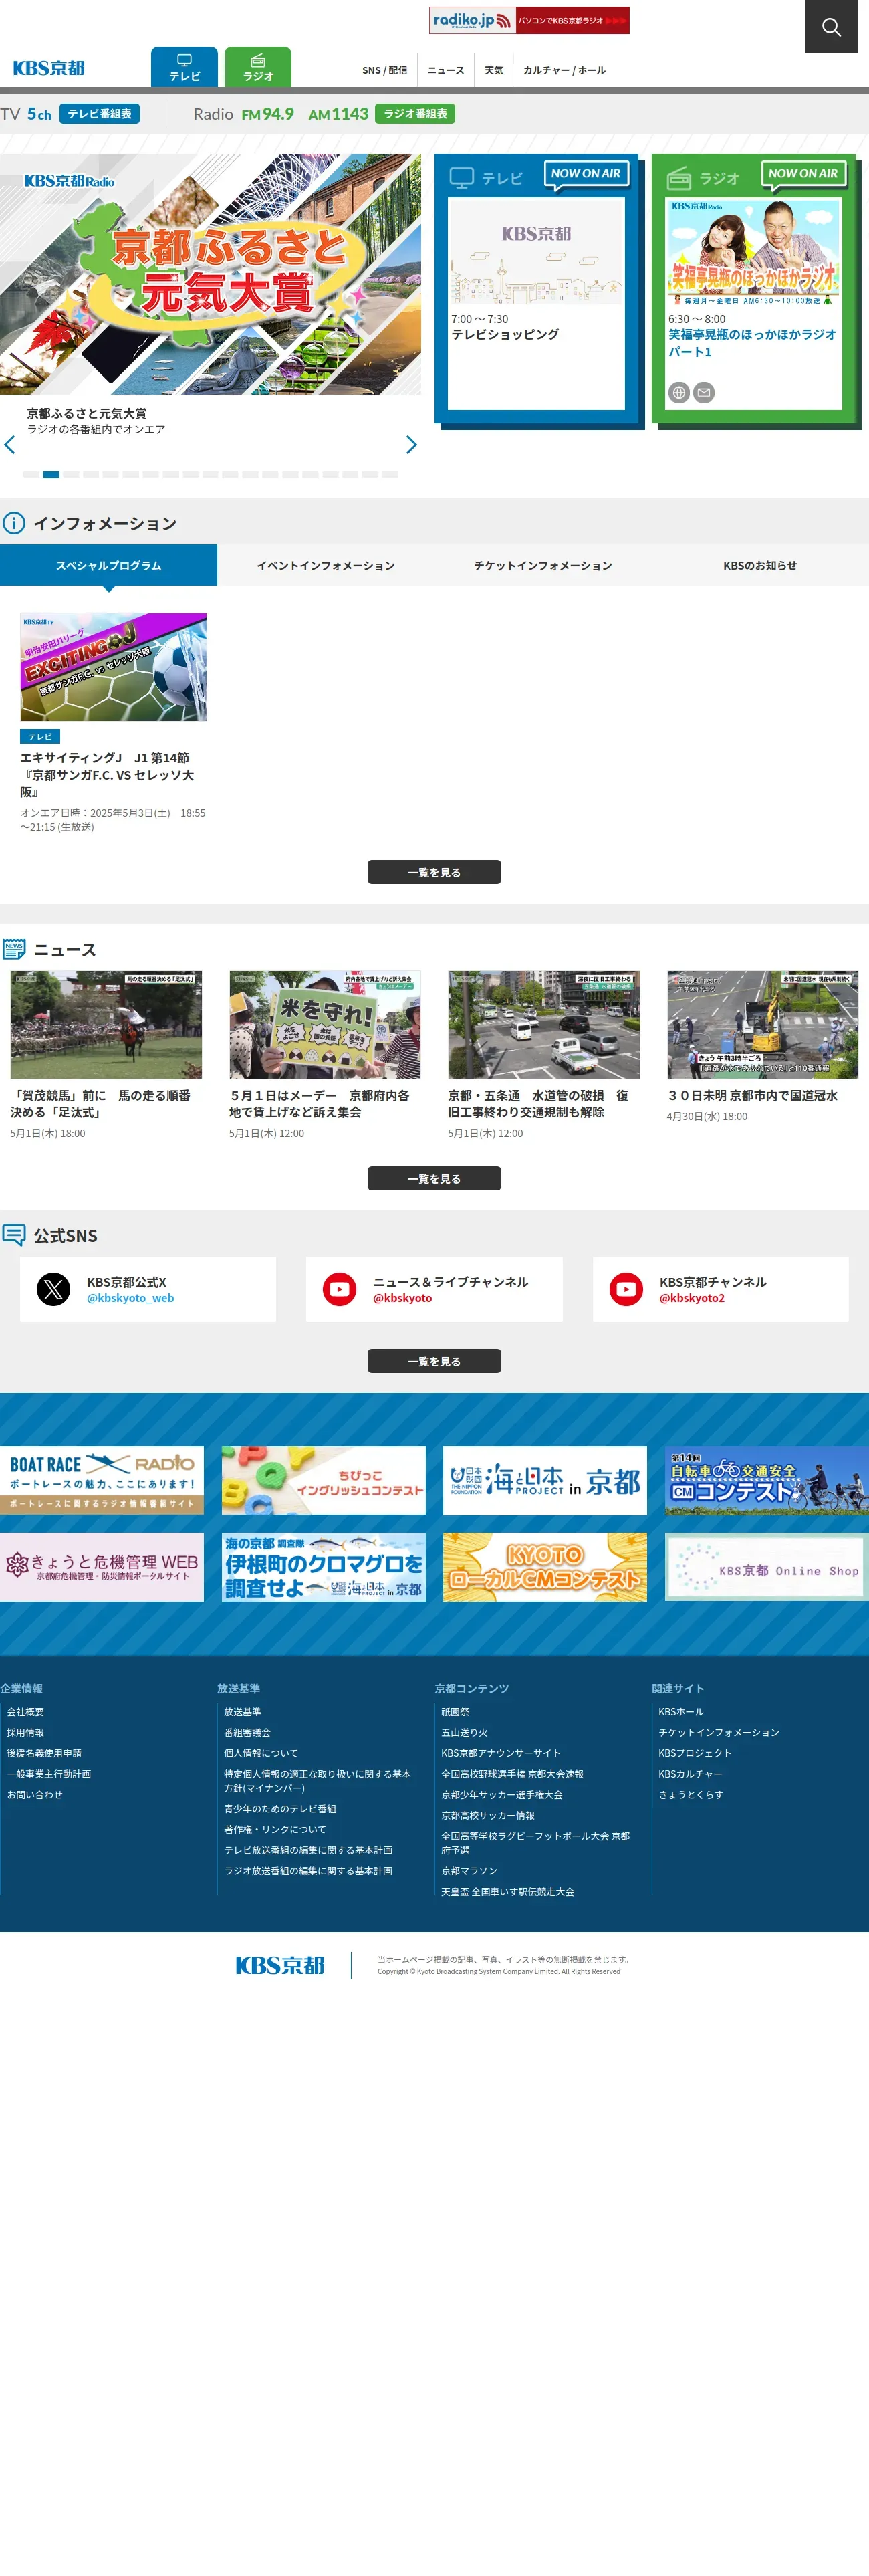This screenshot has height=2576, width=869.
Task: Open the きょうと危機管理WEB banner
Action: click(102, 1568)
